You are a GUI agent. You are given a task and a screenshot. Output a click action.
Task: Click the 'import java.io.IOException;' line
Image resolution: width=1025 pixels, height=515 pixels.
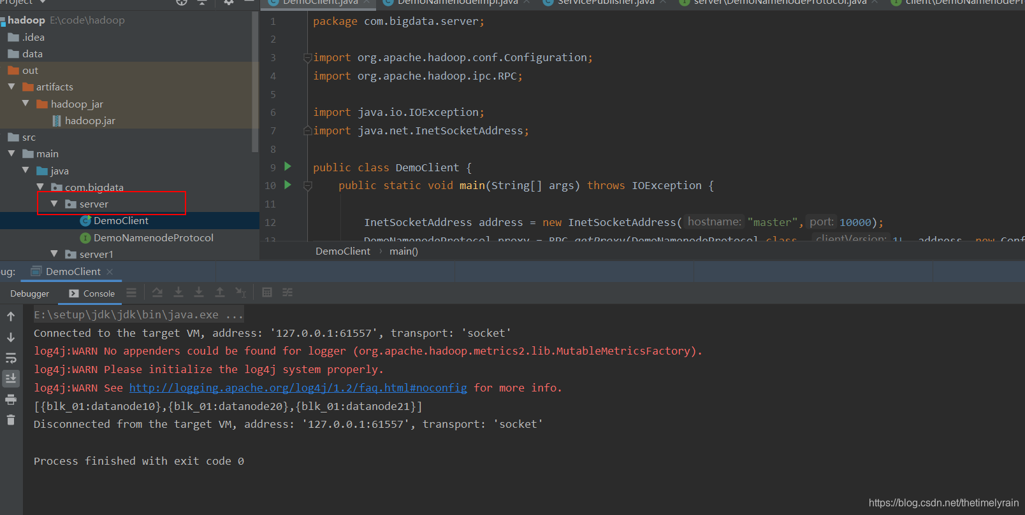(x=398, y=112)
